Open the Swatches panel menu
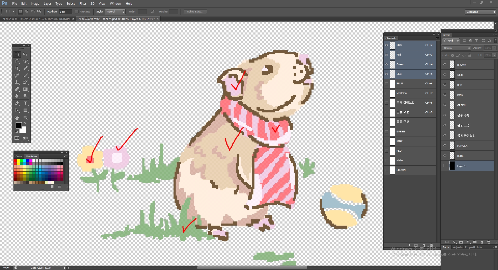The width and height of the screenshot is (498, 270). point(66,157)
